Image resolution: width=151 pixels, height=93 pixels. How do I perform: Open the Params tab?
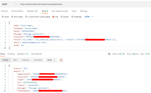[4, 11]
